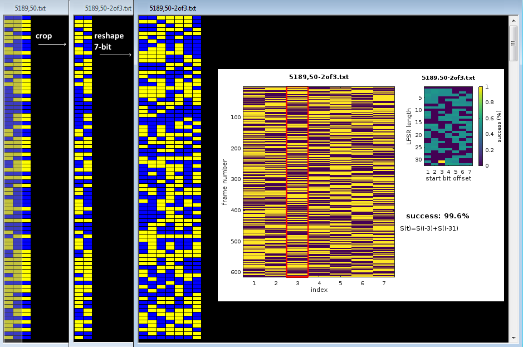Click frame number tick label 600
Screen dimensions: 523x347
pos(236,272)
